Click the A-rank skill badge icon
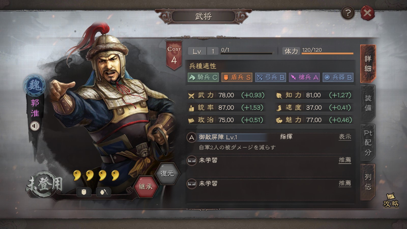 (x=192, y=138)
